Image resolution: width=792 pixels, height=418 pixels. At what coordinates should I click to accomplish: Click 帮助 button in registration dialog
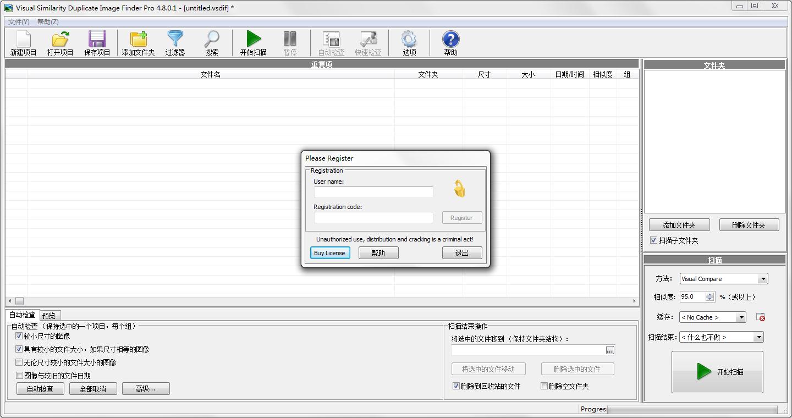pos(378,253)
